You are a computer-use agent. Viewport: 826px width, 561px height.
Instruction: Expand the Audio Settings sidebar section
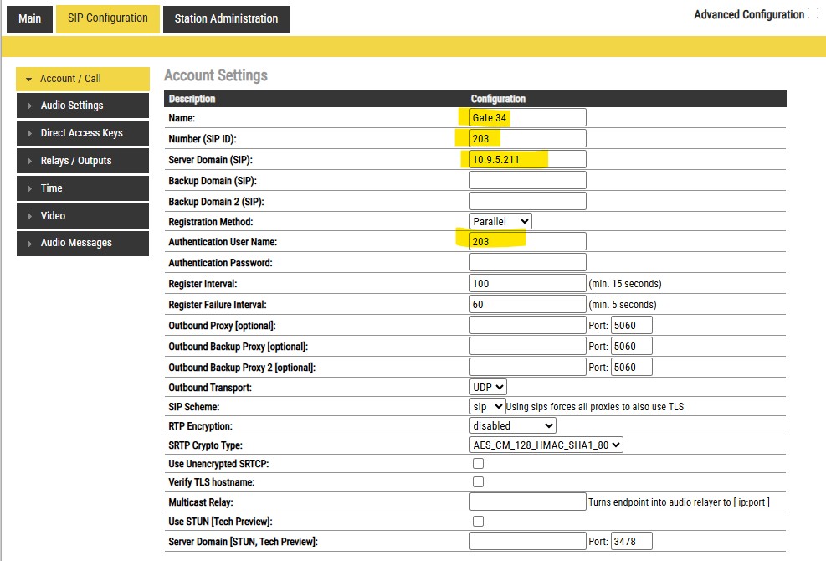point(82,106)
